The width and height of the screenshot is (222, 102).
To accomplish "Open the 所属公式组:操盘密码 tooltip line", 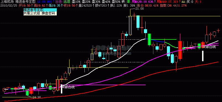I will pyautogui.click(x=40, y=14).
